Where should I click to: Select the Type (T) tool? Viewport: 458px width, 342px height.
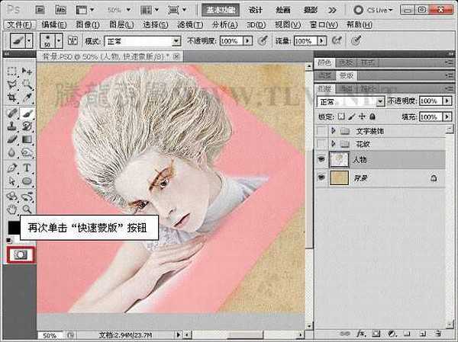26,167
